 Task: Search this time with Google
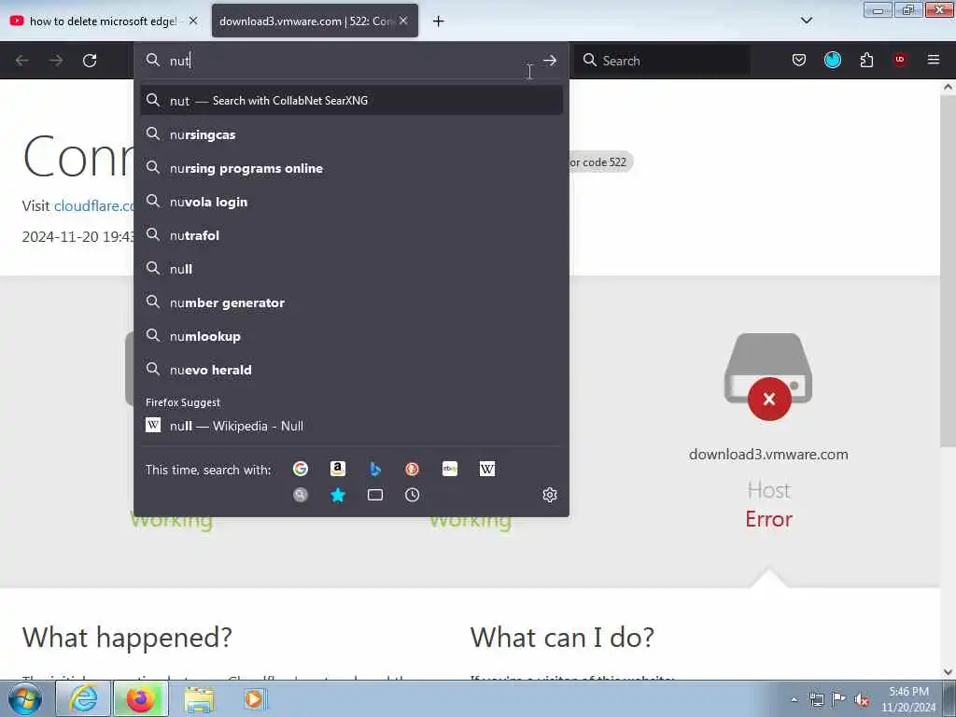(300, 469)
